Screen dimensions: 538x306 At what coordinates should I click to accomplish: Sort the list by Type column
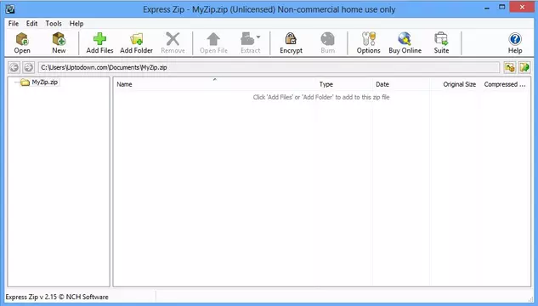[x=344, y=84]
